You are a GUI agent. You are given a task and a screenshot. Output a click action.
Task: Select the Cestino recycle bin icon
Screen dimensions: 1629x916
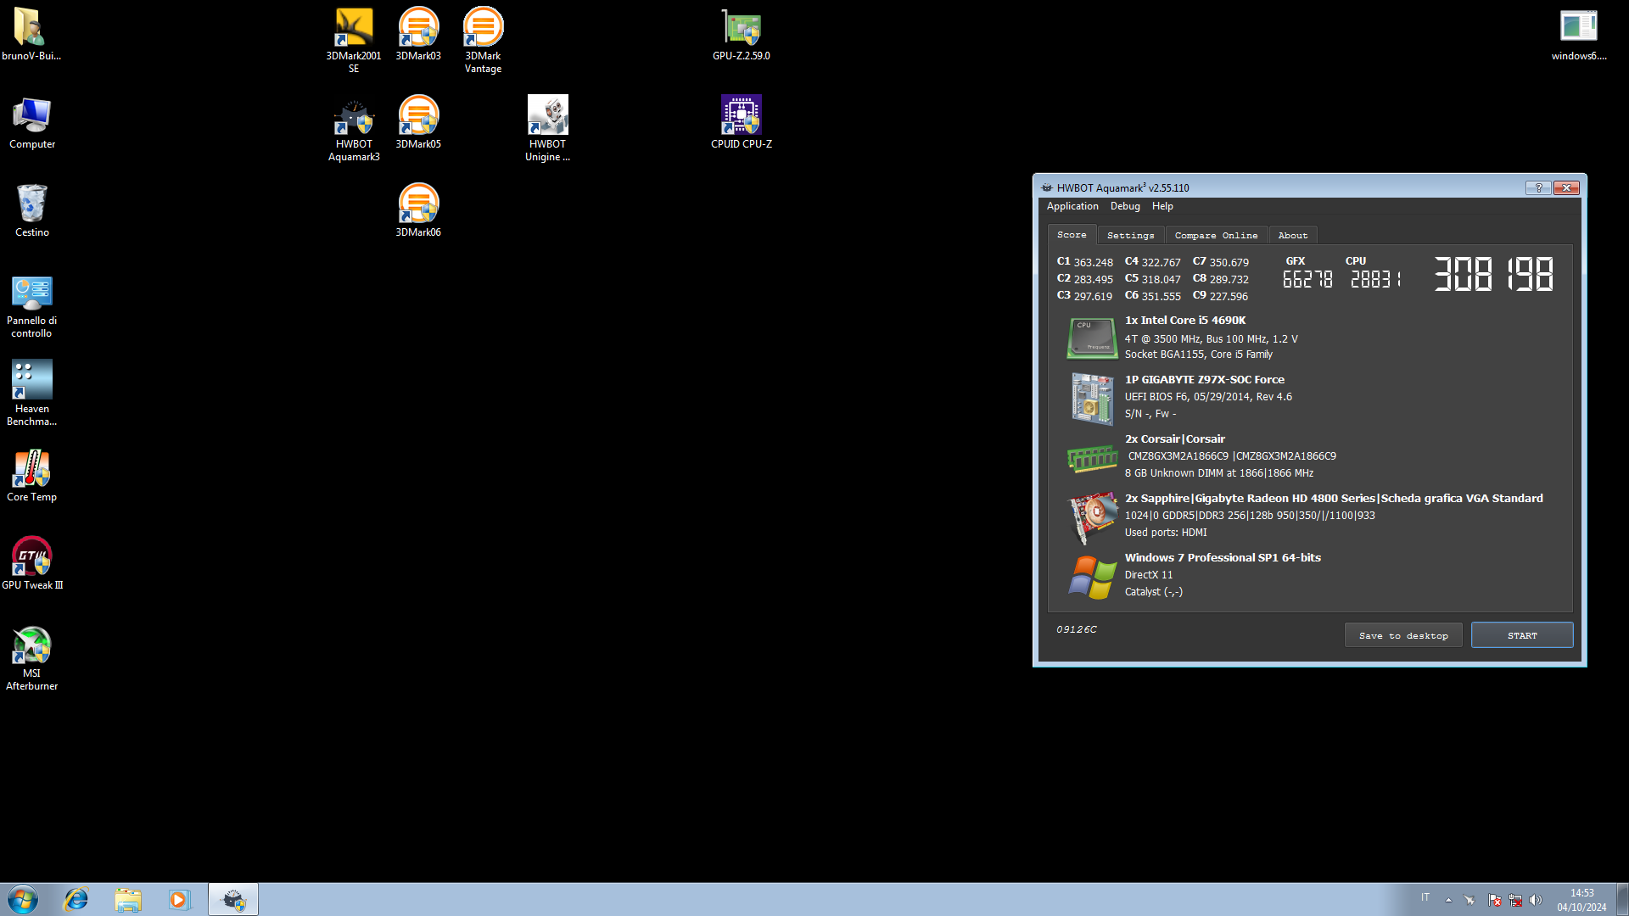31,210
